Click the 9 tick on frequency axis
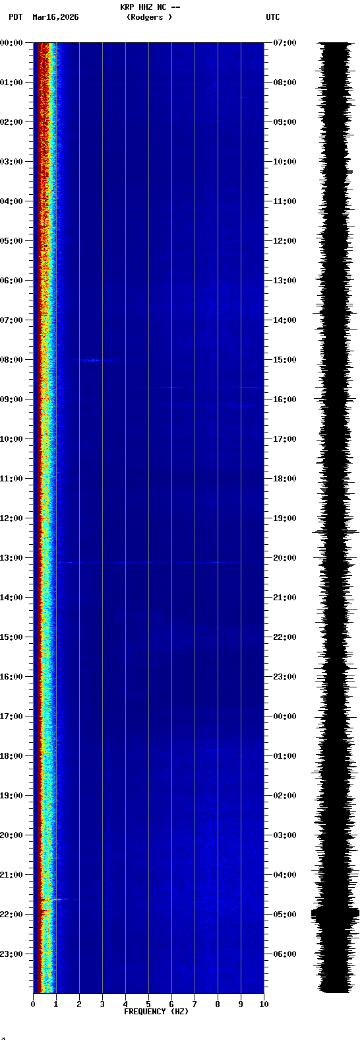Viewport: 364px width, 1046px height. pos(241,1004)
